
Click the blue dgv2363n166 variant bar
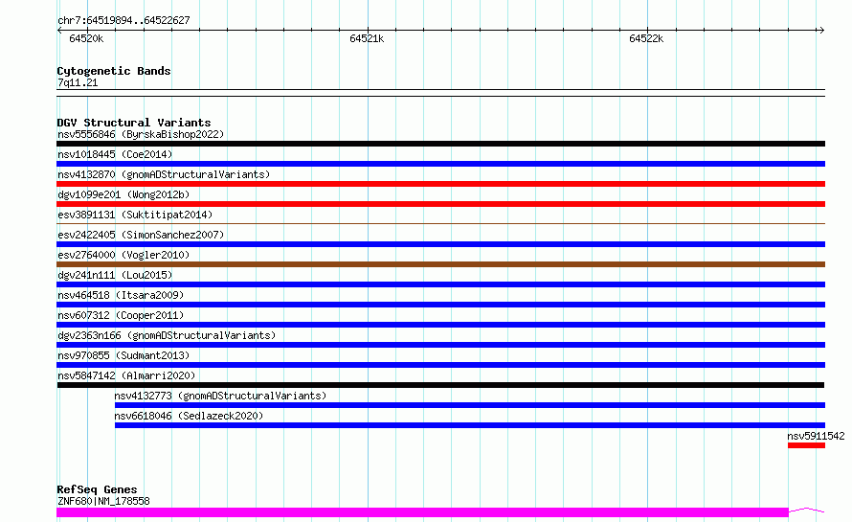440,345
